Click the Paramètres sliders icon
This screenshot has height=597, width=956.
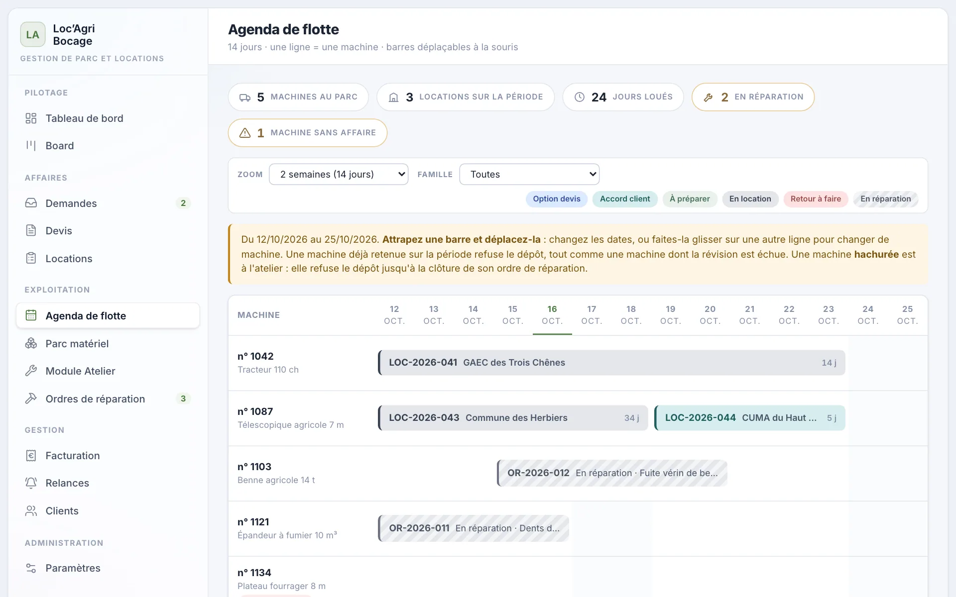tap(31, 568)
